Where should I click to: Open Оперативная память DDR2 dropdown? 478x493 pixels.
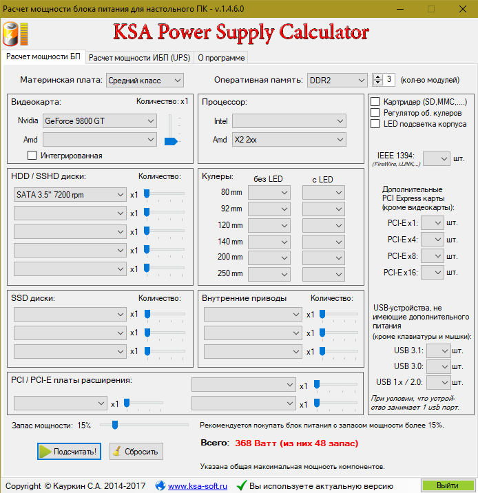click(337, 81)
